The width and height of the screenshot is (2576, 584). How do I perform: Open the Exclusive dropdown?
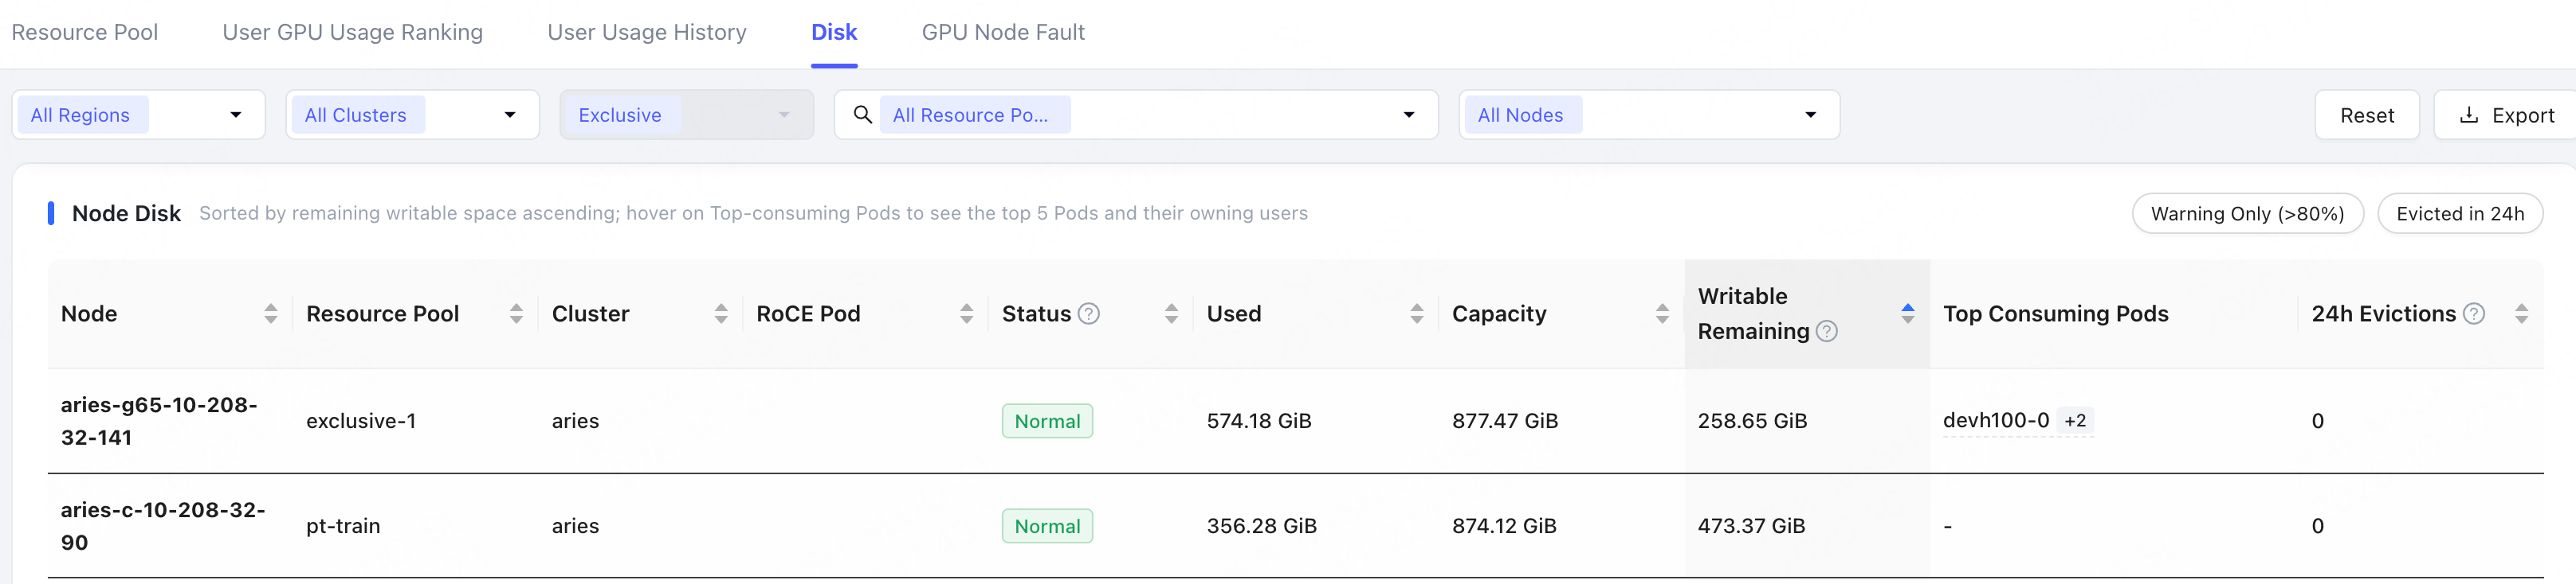pyautogui.click(x=686, y=115)
